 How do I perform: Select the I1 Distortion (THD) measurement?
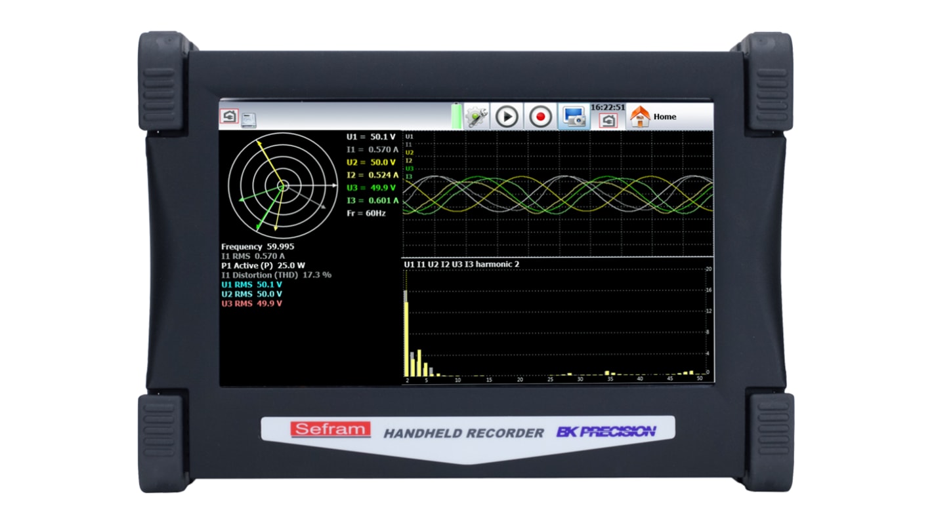276,275
